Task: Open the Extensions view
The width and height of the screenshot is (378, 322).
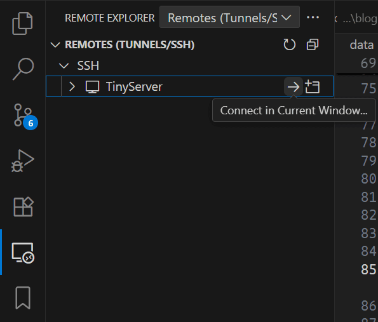Action: click(24, 207)
